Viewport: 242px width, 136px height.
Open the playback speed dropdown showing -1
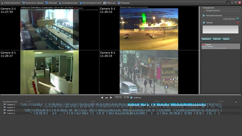(x=118, y=97)
